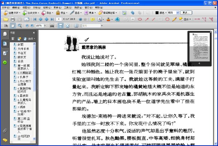The height and width of the screenshot is (146, 218).
Task: Open the Forms dropdown
Action: [x=90, y=13]
